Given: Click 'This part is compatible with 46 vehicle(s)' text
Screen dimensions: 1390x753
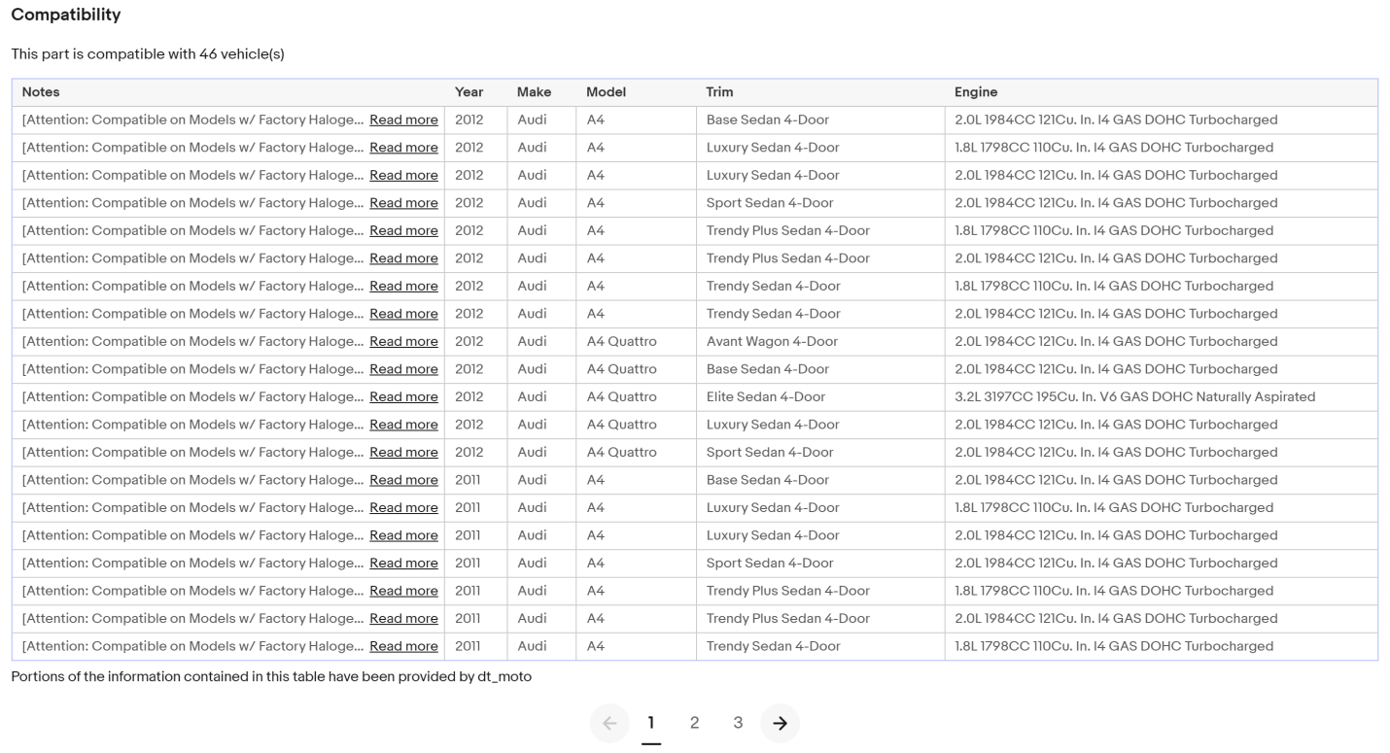Looking at the screenshot, I should [148, 54].
